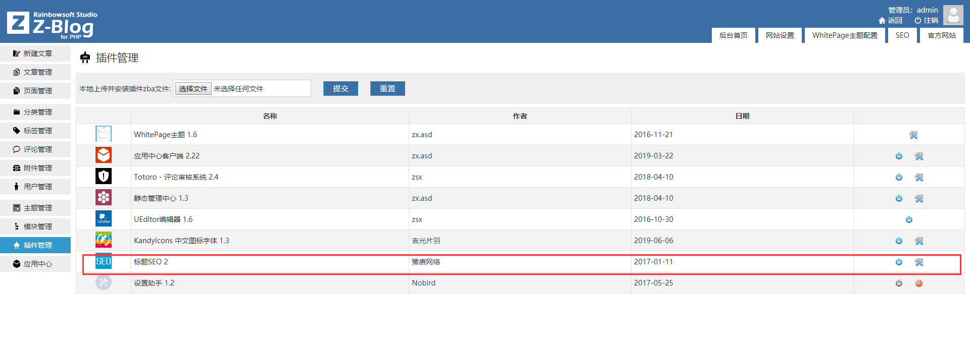Open the 官方网站 tab
The width and height of the screenshot is (970, 343).
tap(942, 35)
